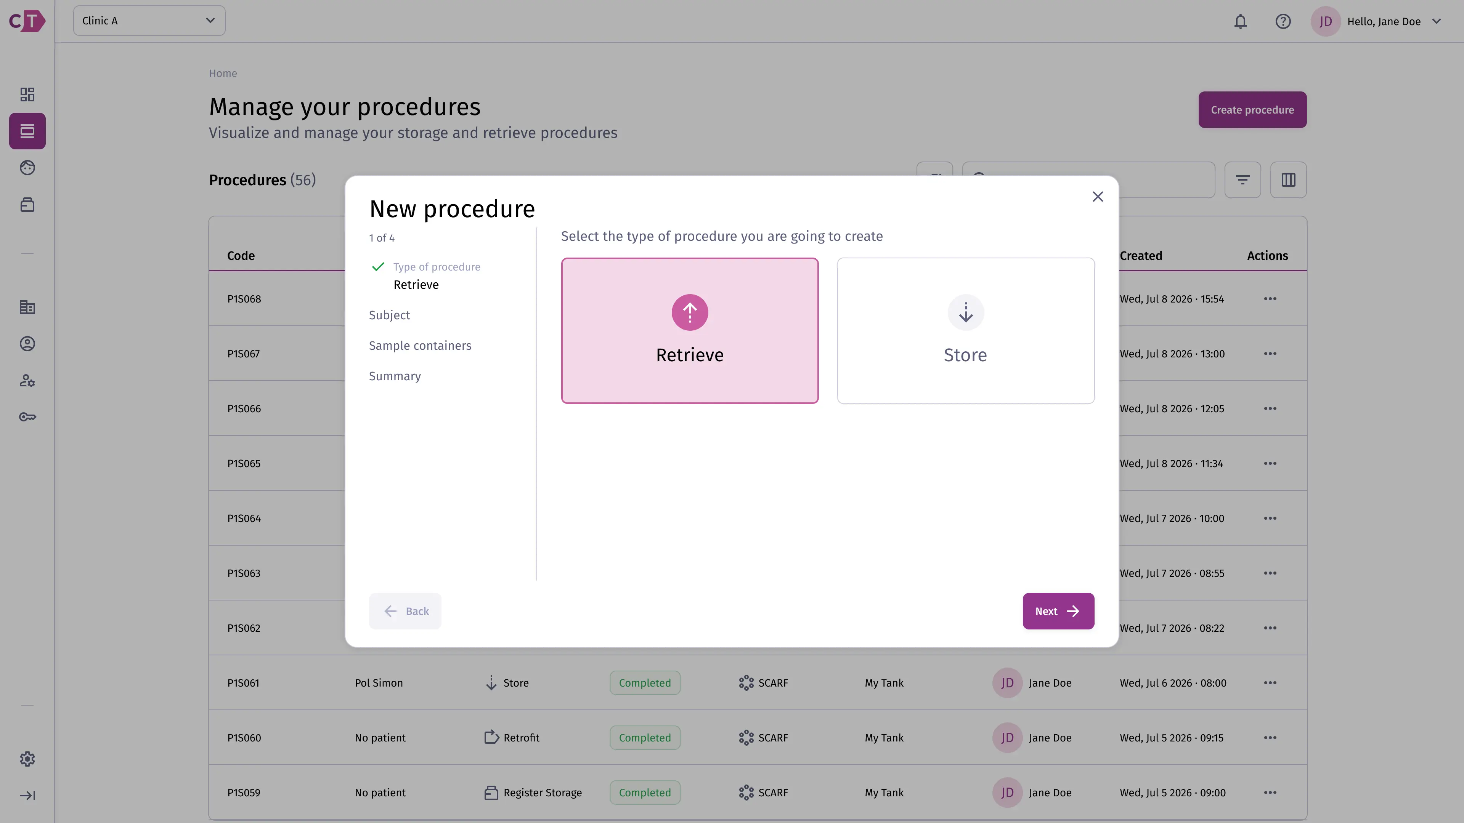
Task: Click the Create procedure button
Action: click(x=1252, y=110)
